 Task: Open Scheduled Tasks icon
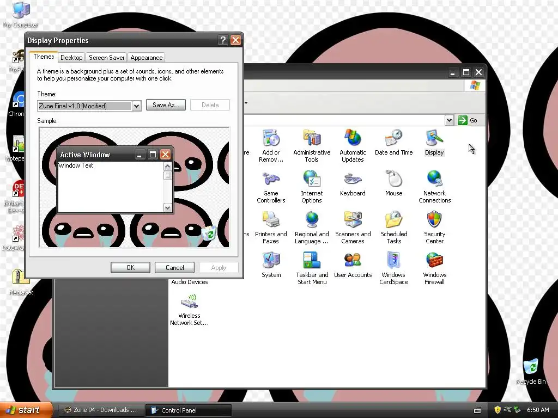(x=393, y=227)
